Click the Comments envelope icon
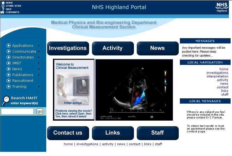 [2, 12]
